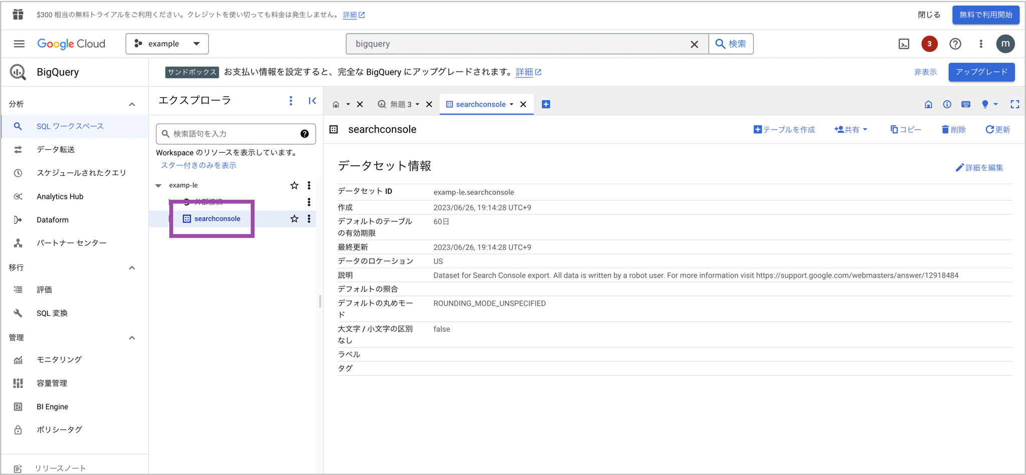The width and height of the screenshot is (1026, 475).
Task: Open top-bar more options kebab menu
Action: [x=981, y=44]
